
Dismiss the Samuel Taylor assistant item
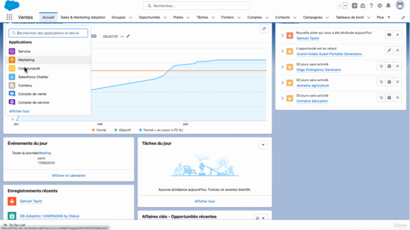pyautogui.click(x=397, y=34)
